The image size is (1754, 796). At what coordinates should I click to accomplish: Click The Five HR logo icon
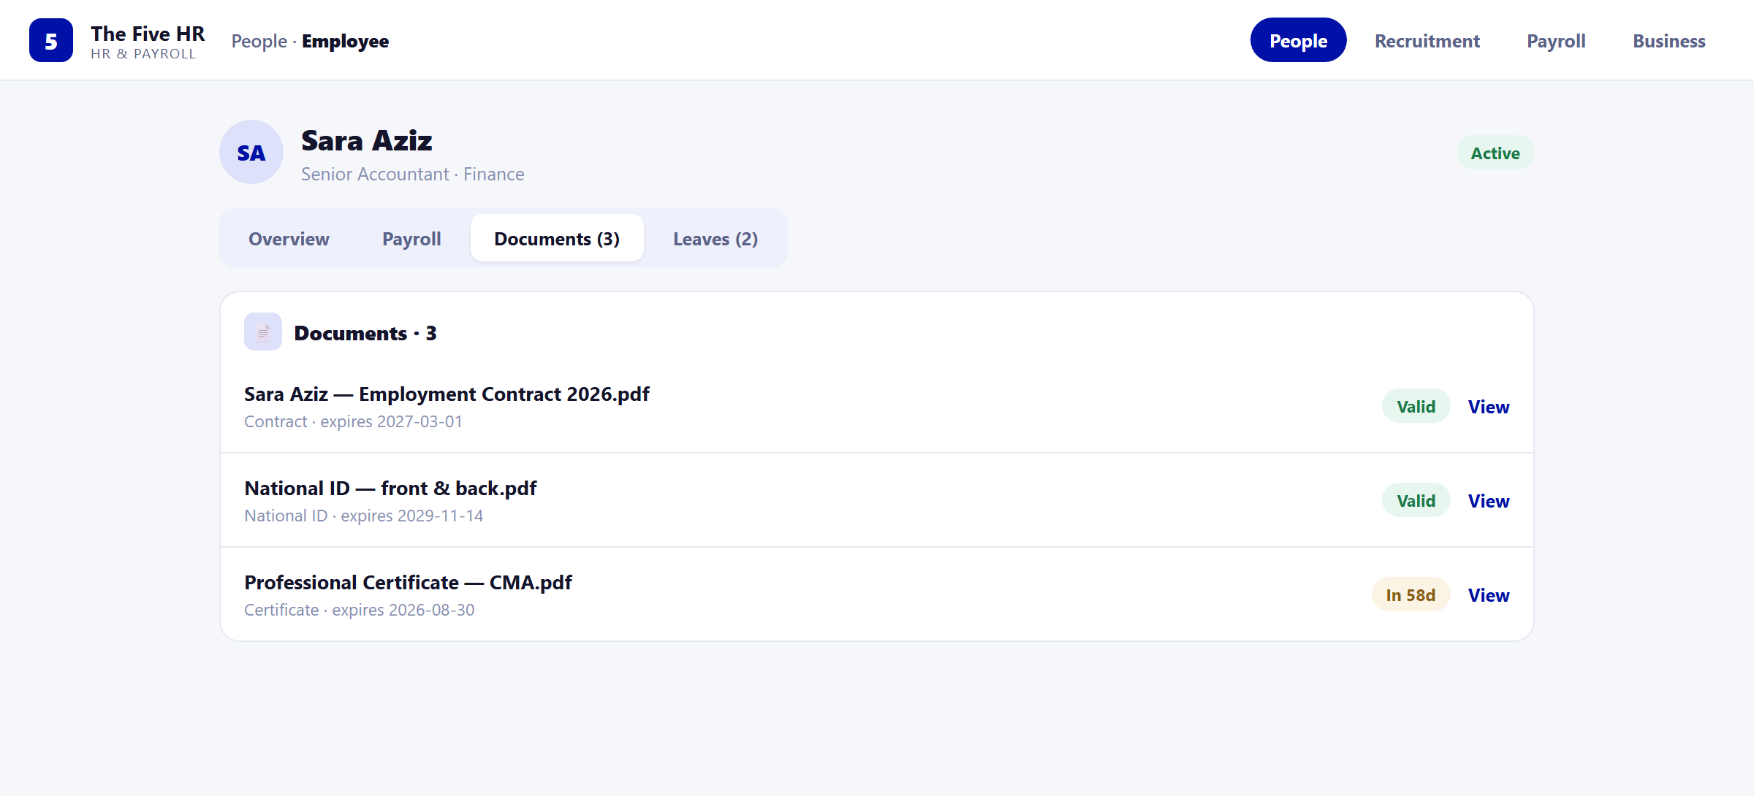tap(51, 40)
